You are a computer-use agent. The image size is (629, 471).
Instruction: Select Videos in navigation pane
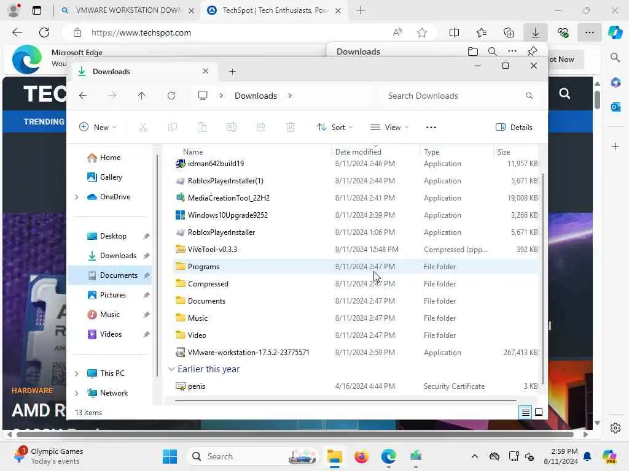coord(112,334)
